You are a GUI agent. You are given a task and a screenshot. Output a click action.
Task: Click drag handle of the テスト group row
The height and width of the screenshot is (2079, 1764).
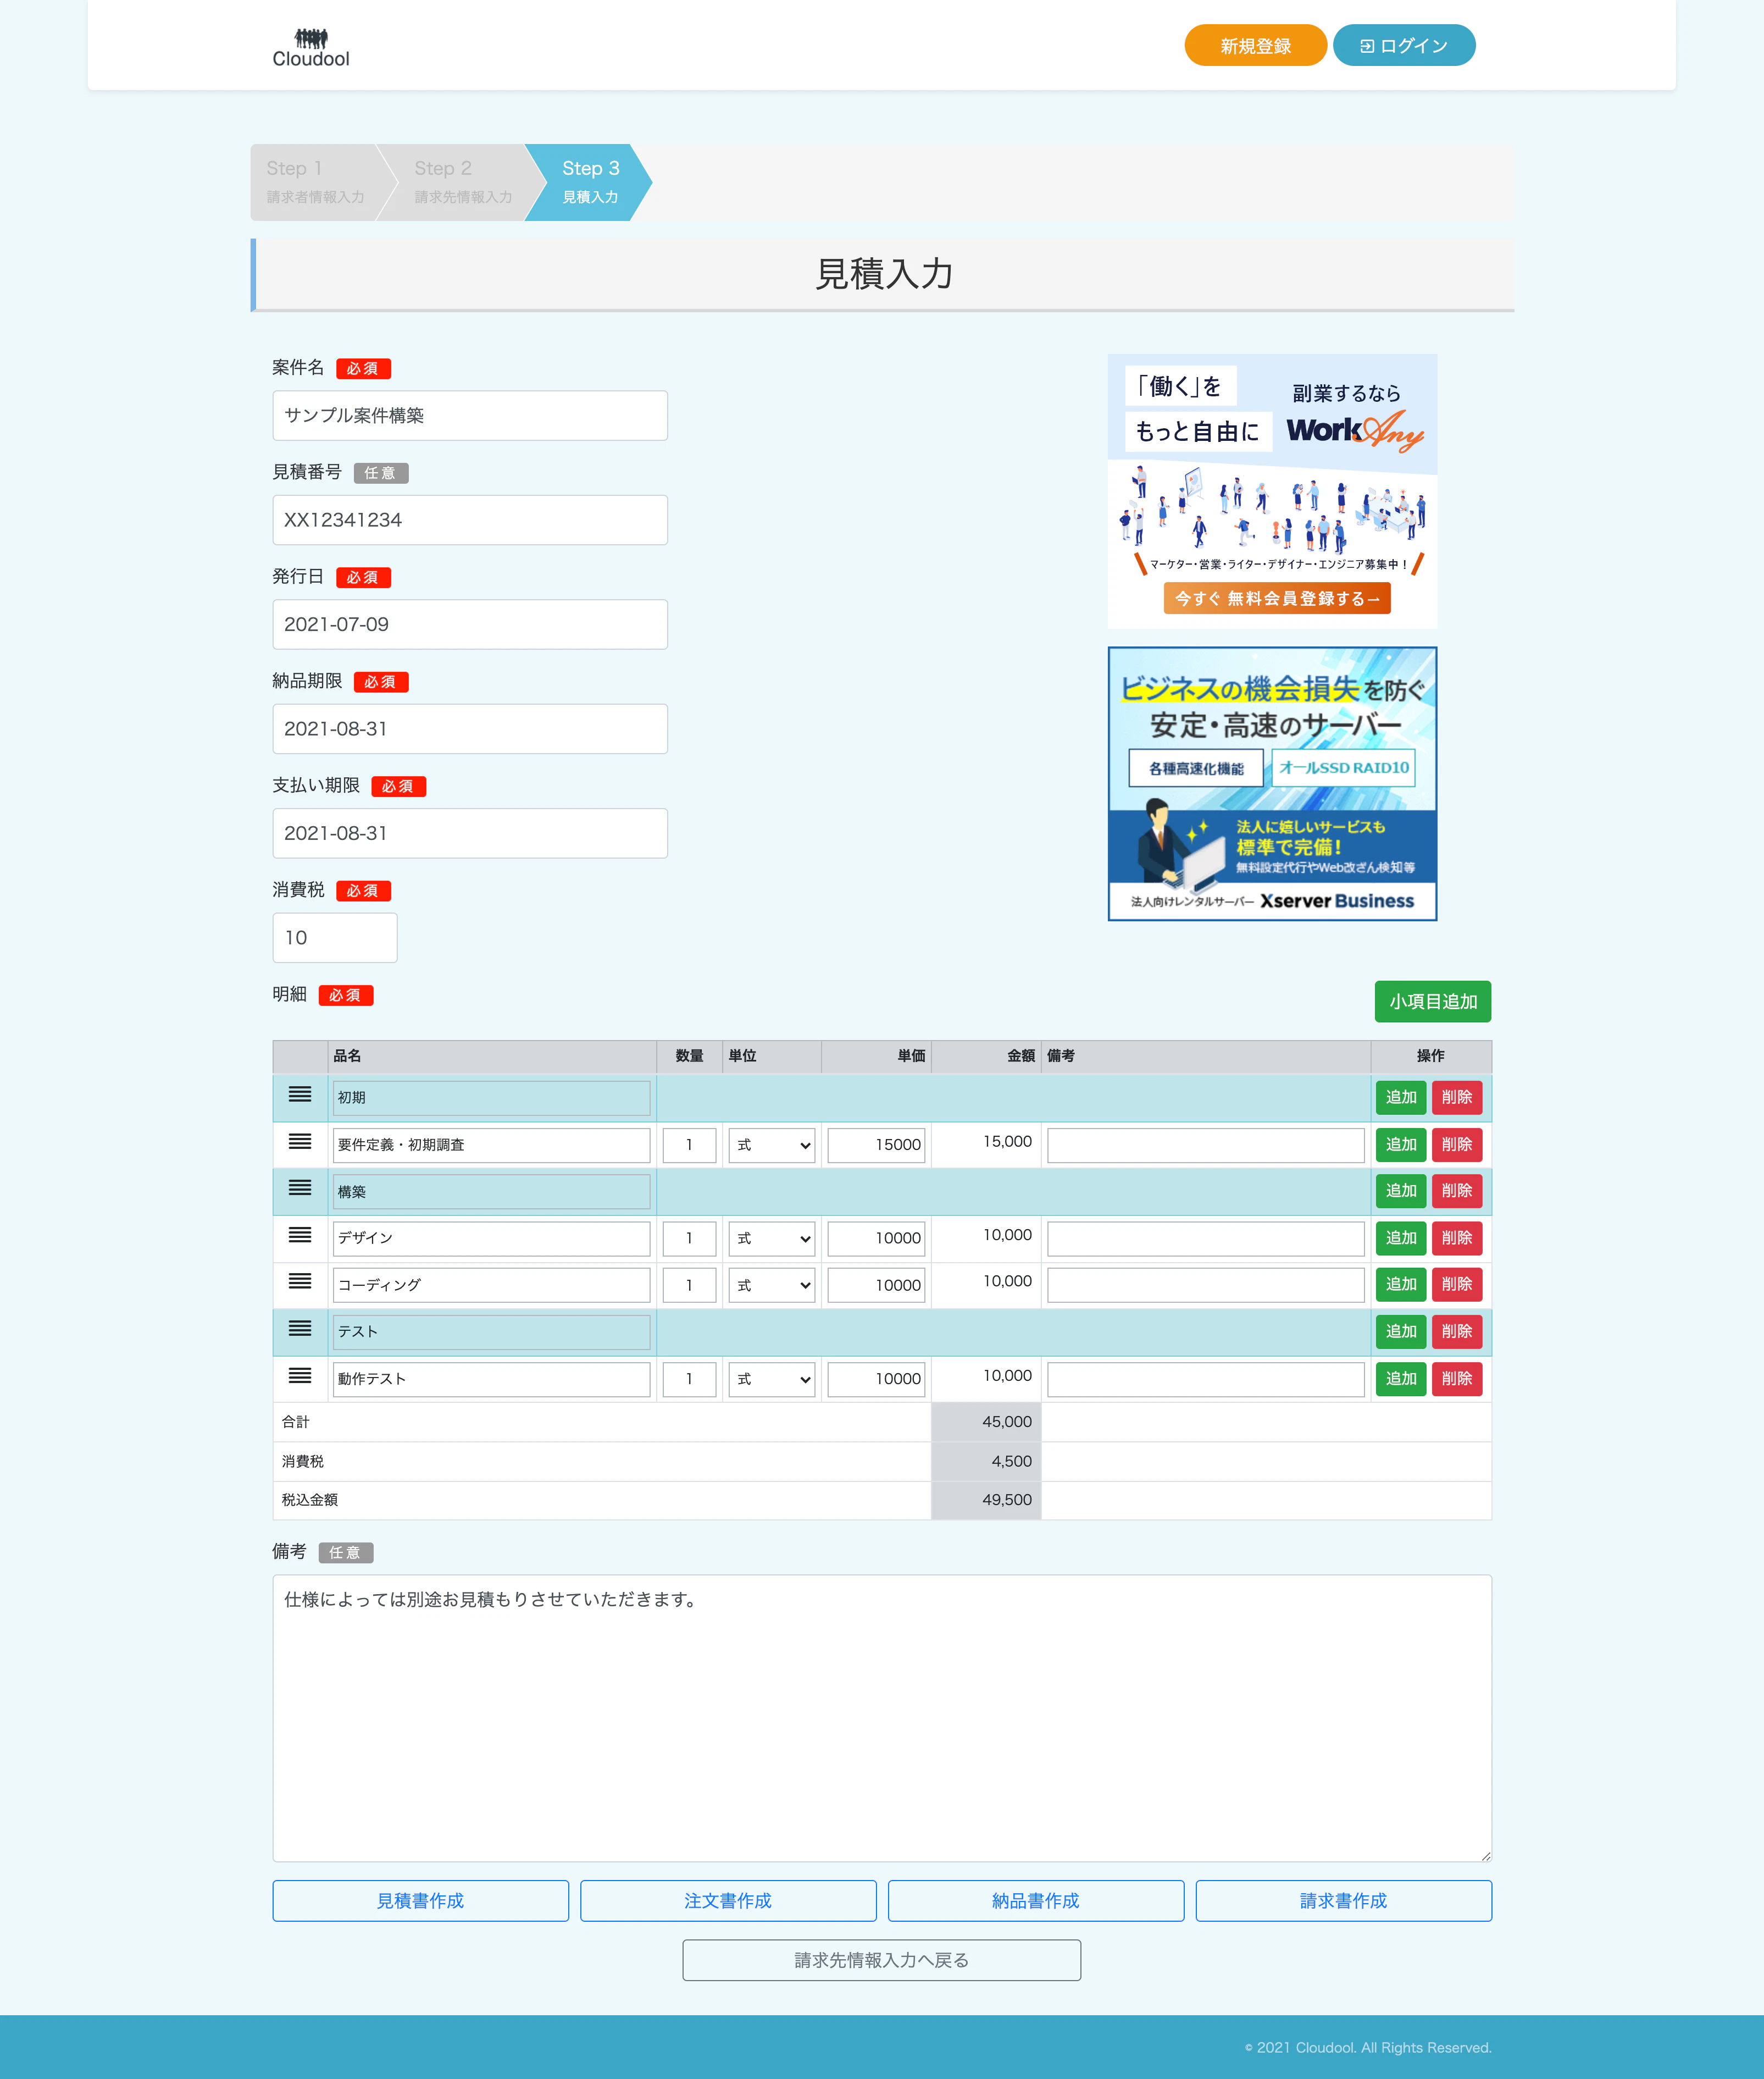300,1329
